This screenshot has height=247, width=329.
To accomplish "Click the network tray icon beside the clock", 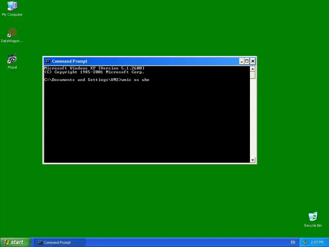I will (305, 242).
